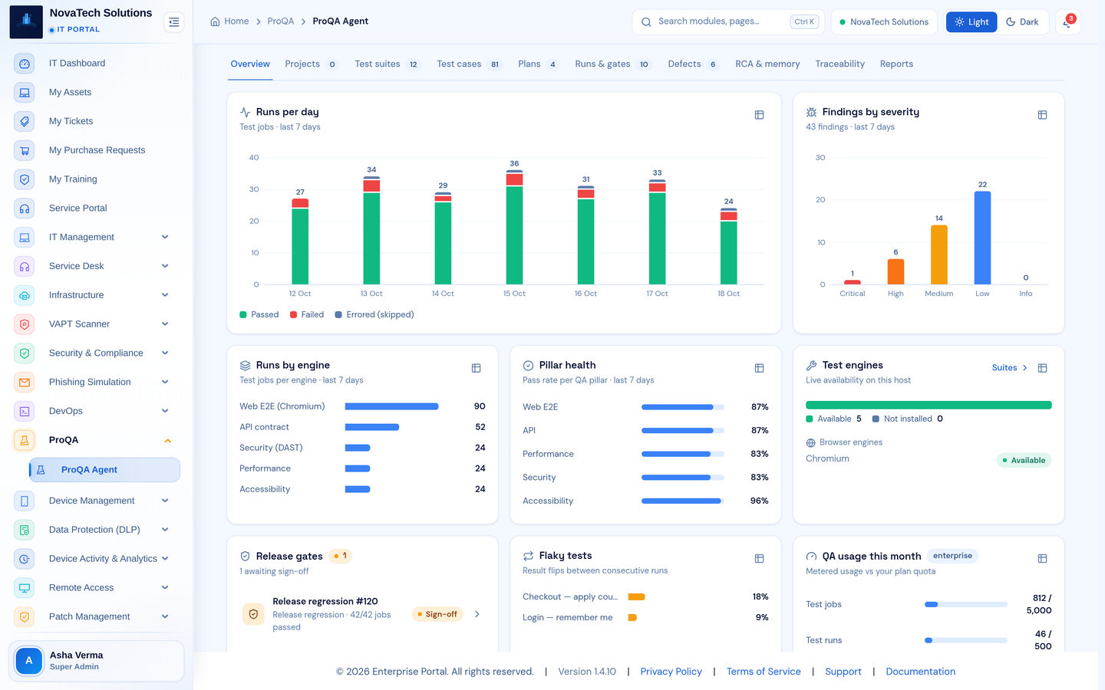Click the Remote Access monitor icon

point(25,588)
